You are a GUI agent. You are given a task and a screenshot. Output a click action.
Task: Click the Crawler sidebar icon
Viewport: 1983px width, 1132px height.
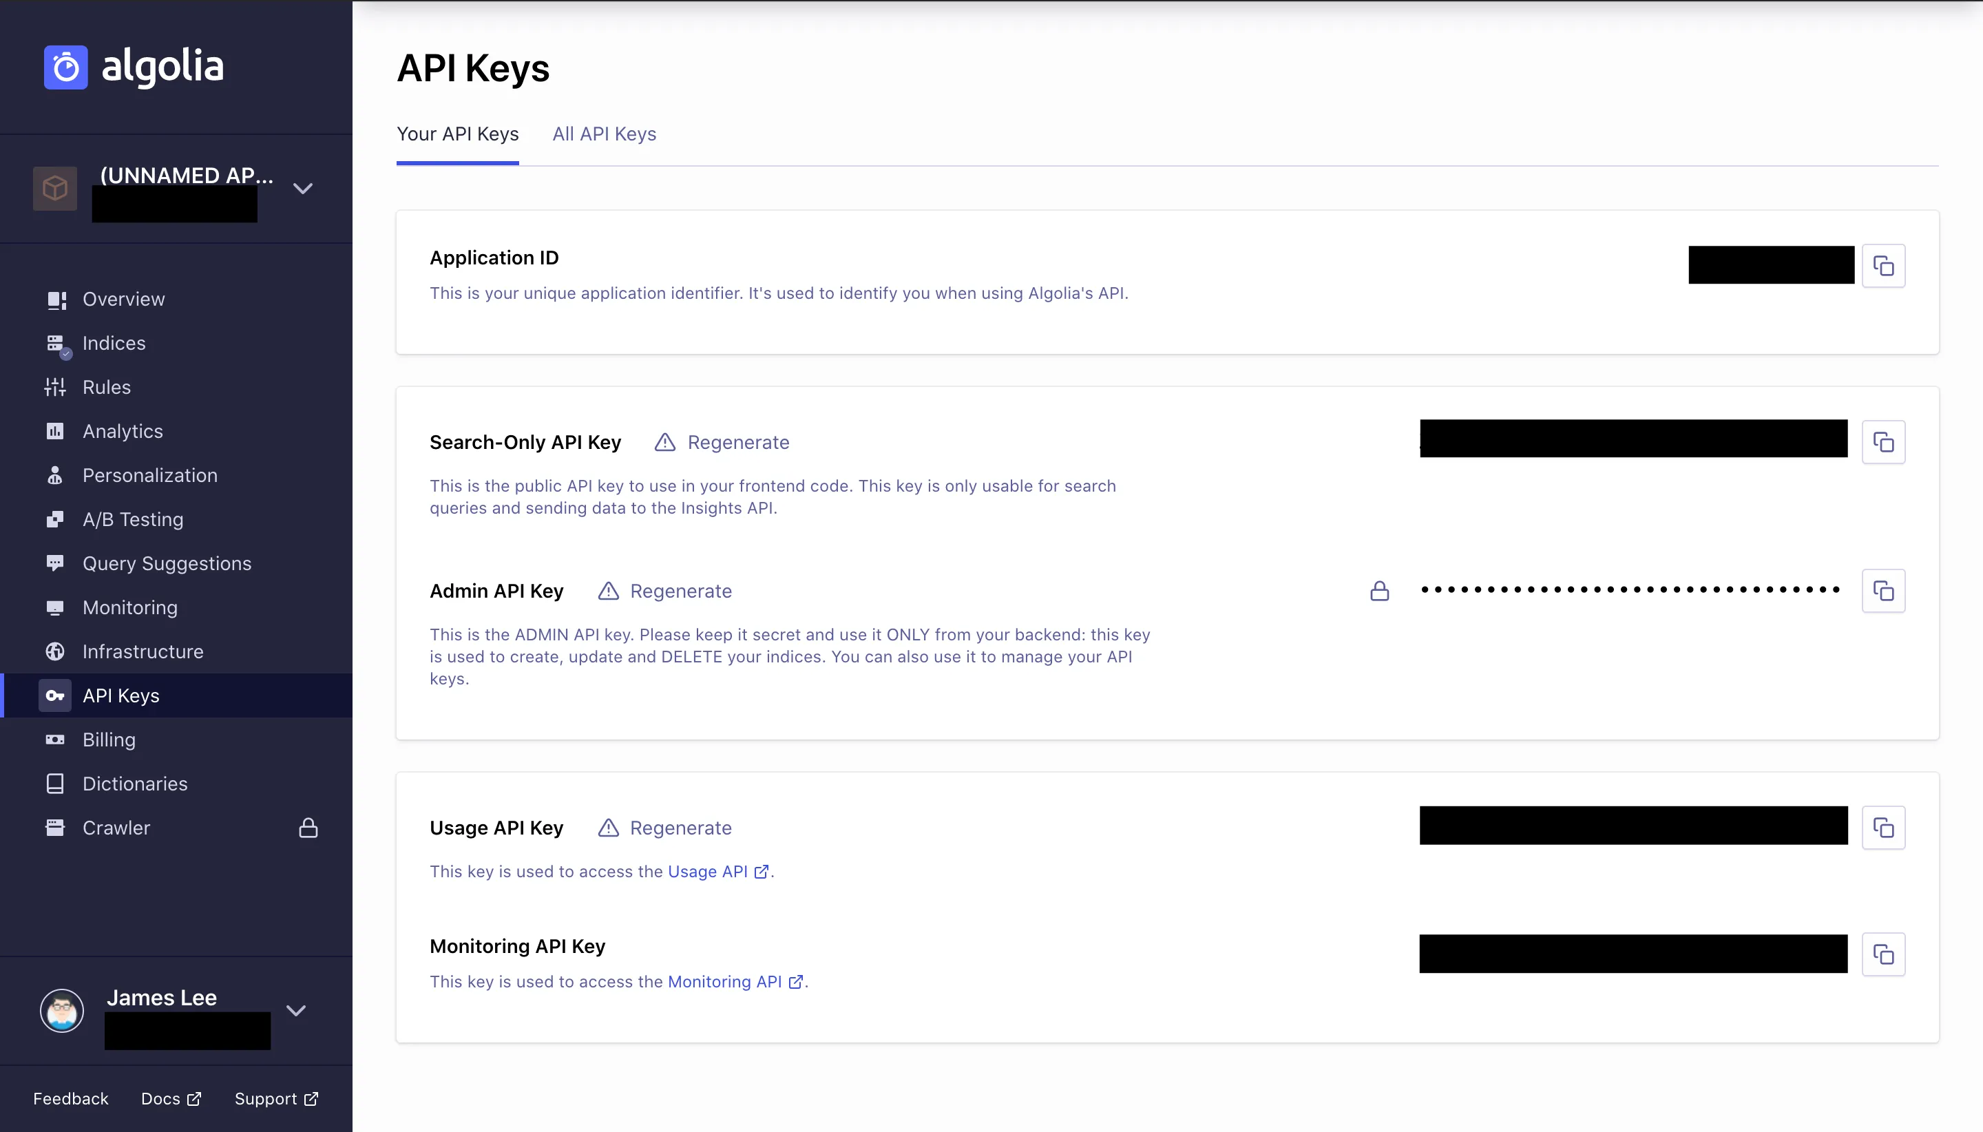(55, 828)
